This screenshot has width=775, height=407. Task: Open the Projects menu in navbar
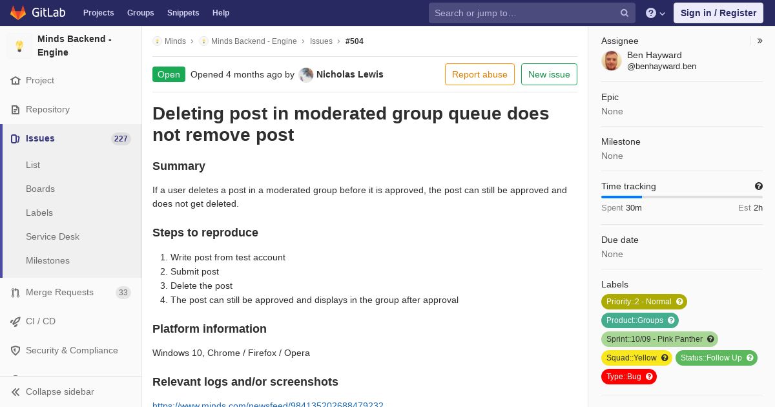click(x=98, y=13)
